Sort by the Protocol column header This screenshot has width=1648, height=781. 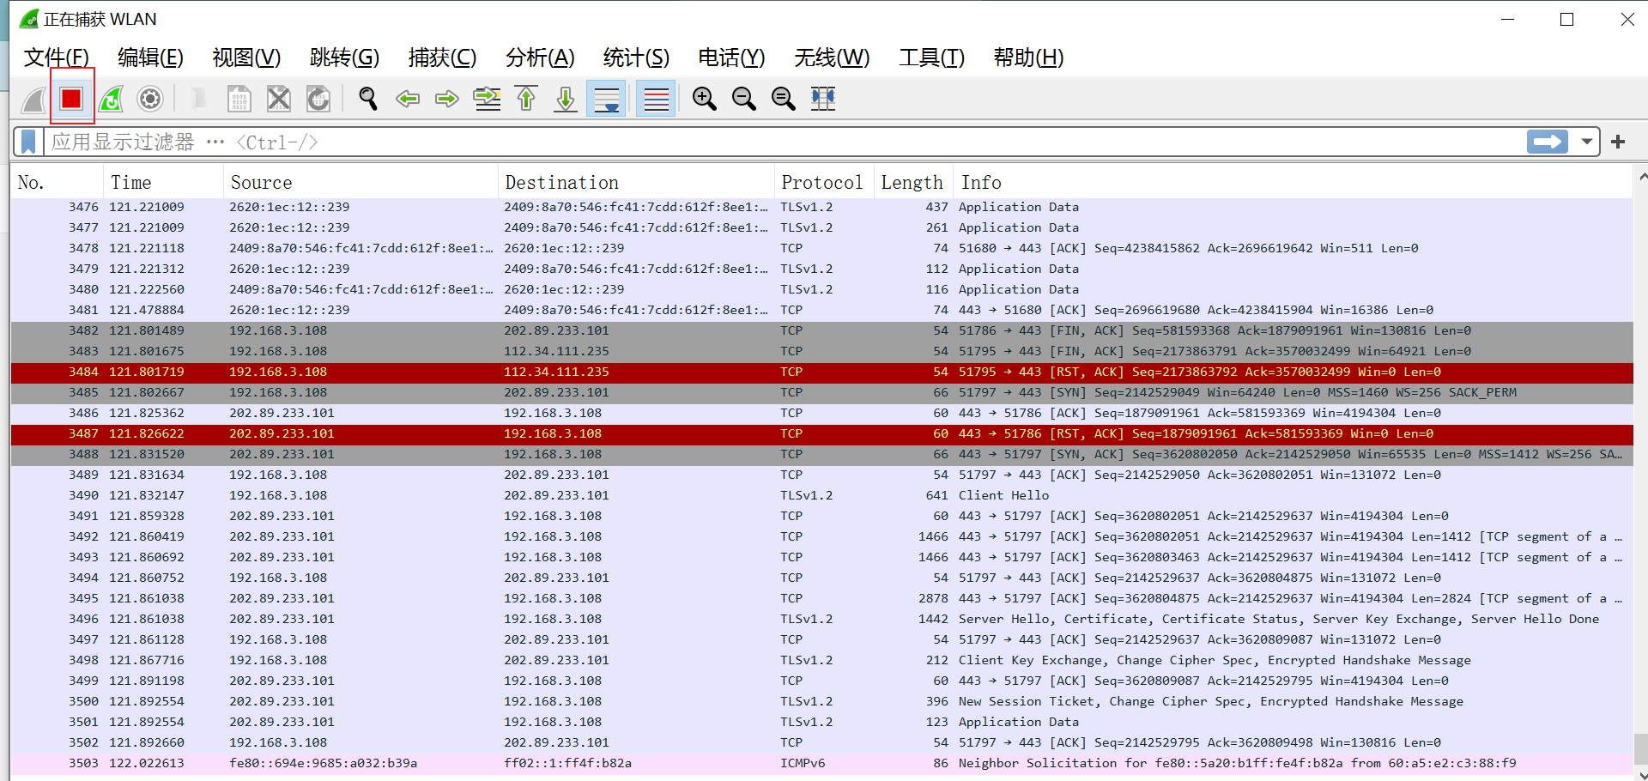pos(824,182)
